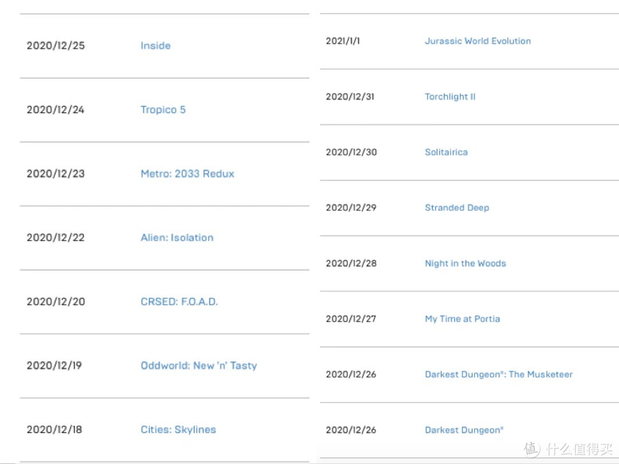The image size is (619, 464).
Task: Open the Inside game link
Action: (155, 46)
